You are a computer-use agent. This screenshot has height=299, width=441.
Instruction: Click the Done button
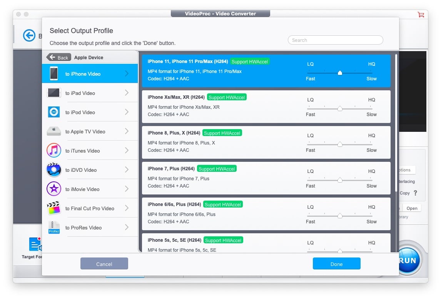[x=336, y=264]
